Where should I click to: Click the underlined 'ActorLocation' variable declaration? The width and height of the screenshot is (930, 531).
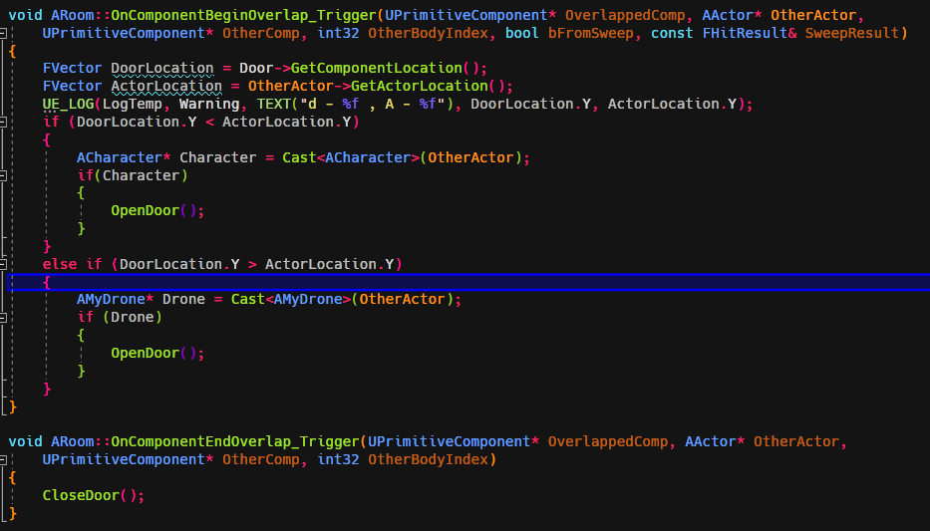coord(166,87)
